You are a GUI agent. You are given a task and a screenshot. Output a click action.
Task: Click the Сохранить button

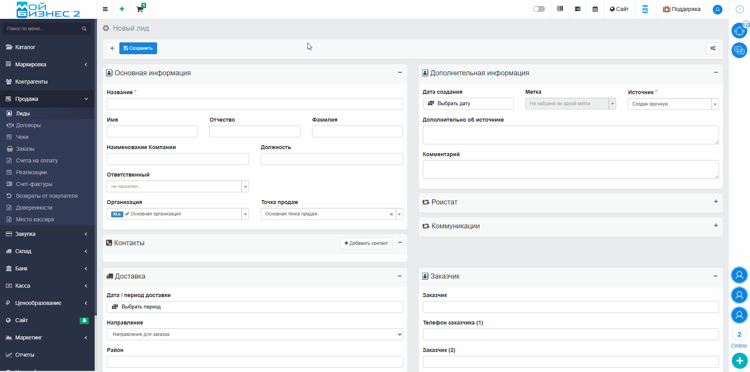tap(138, 48)
